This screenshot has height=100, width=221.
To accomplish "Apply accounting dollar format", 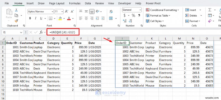I will (x=125, y=15).
